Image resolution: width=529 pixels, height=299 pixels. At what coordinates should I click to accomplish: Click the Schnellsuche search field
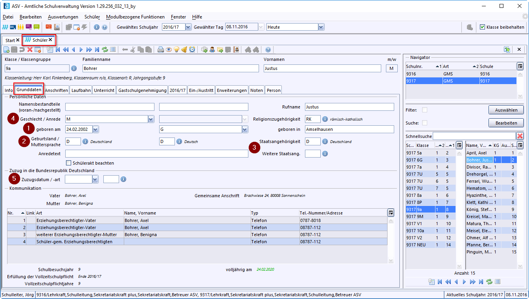[x=474, y=136]
